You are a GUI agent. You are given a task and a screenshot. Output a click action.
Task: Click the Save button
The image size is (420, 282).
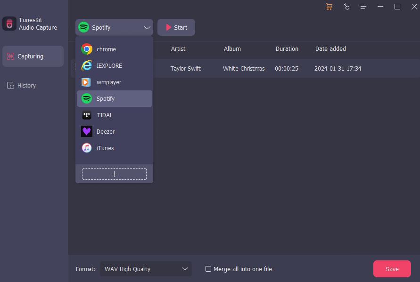392,269
